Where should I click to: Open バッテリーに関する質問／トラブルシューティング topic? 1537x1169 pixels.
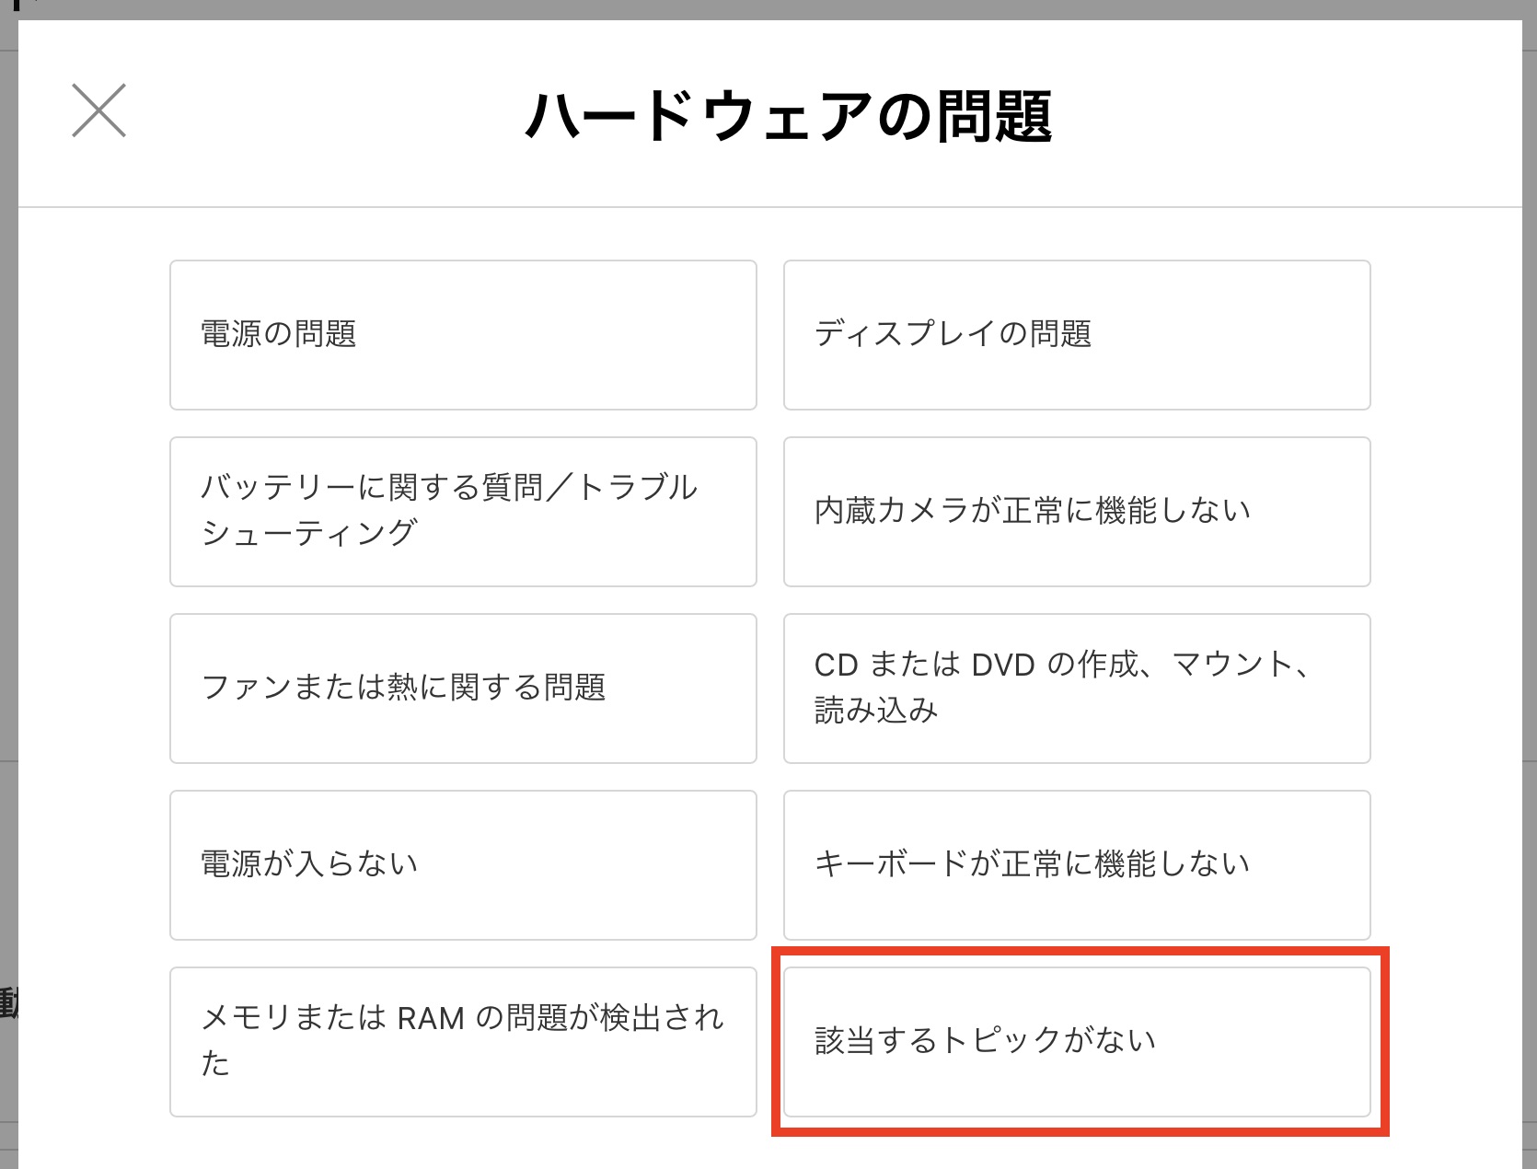click(x=463, y=512)
